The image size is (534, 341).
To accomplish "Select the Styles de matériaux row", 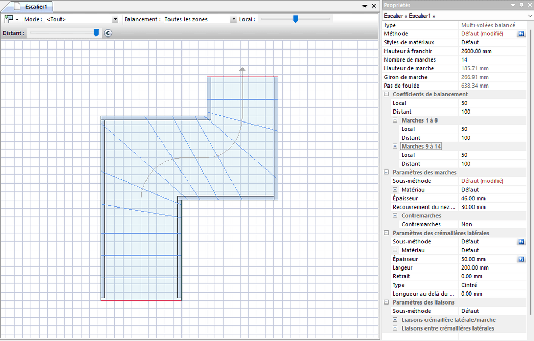I will [x=454, y=42].
